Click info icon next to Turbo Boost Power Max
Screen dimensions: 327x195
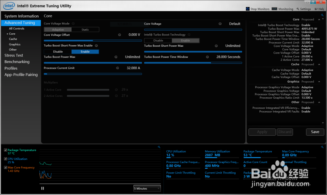tap(116, 57)
